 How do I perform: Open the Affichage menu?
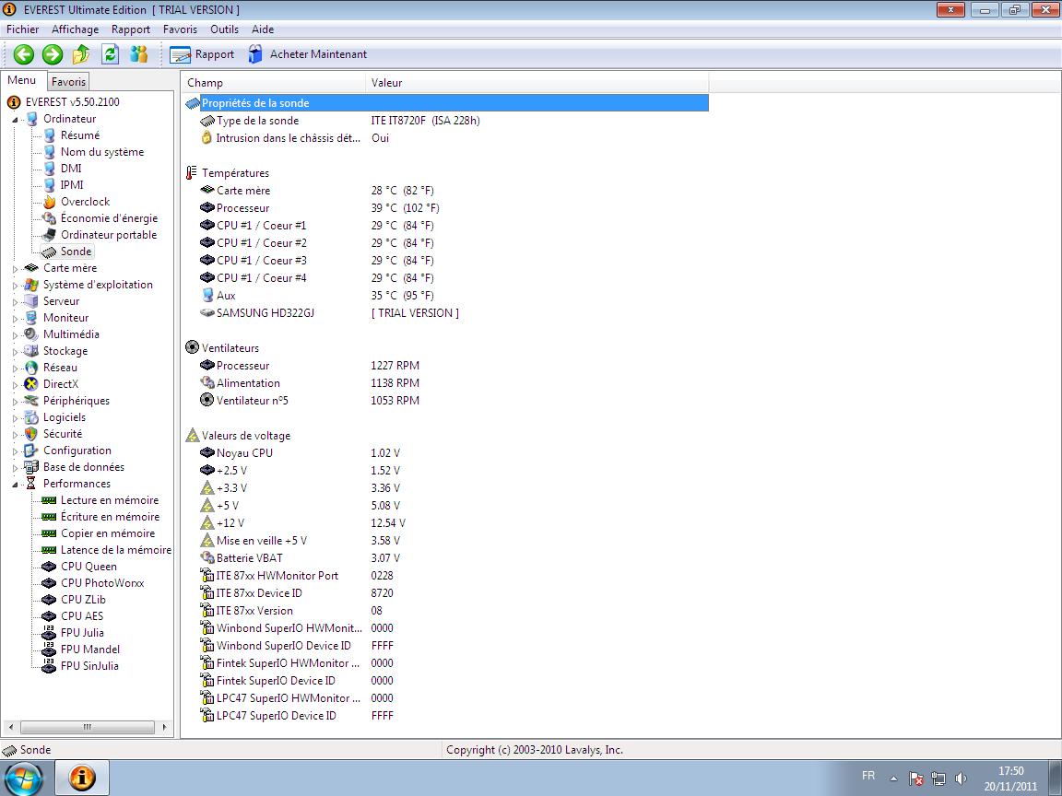pos(75,29)
